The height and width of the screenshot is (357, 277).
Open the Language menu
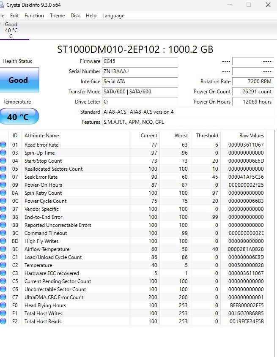click(x=113, y=16)
